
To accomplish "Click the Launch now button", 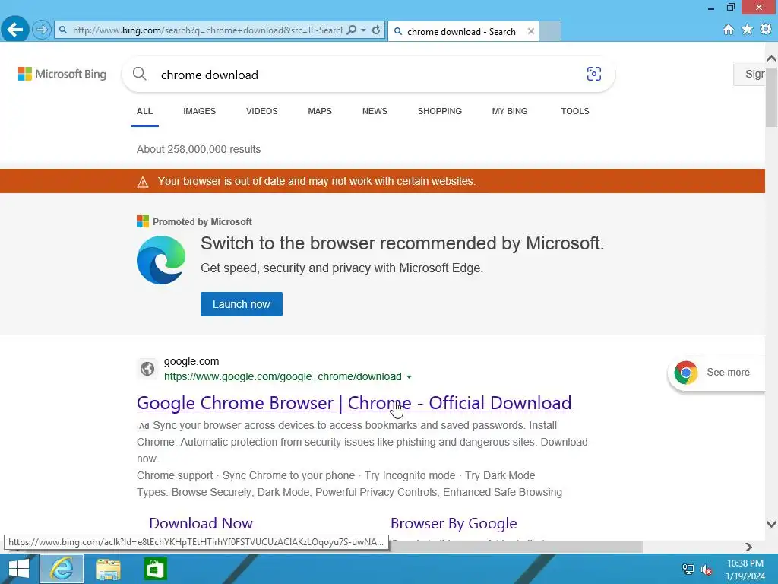I will pyautogui.click(x=241, y=304).
